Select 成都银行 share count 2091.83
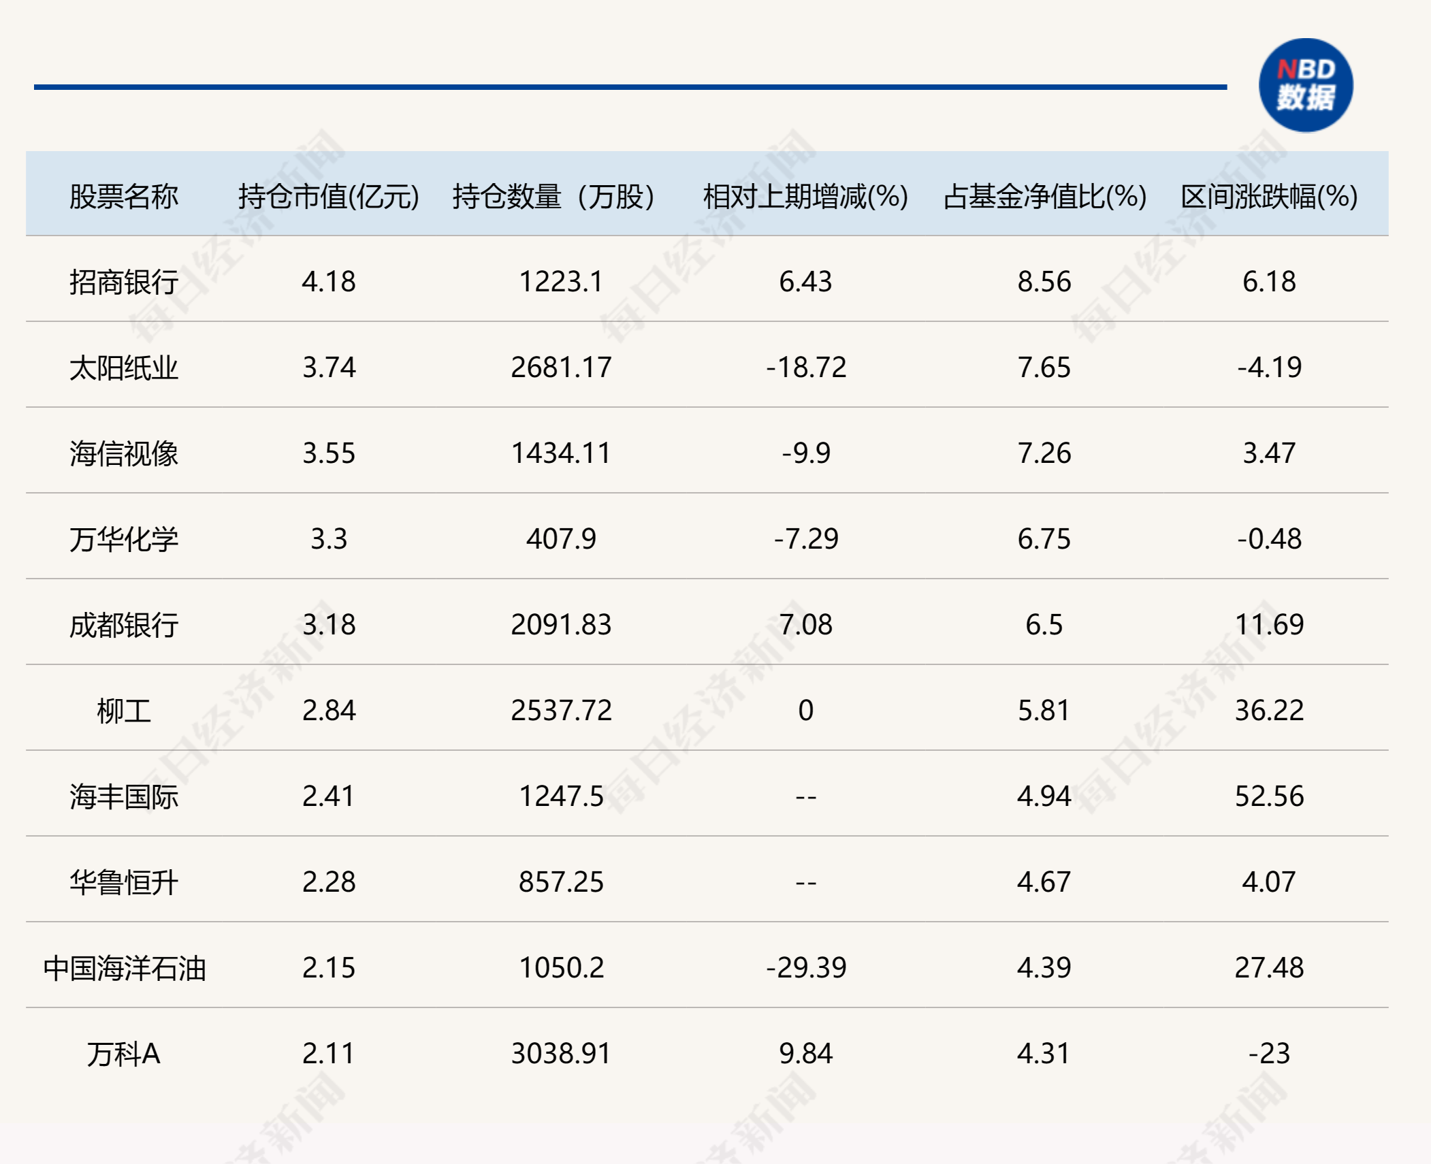Image resolution: width=1431 pixels, height=1164 pixels. click(561, 625)
